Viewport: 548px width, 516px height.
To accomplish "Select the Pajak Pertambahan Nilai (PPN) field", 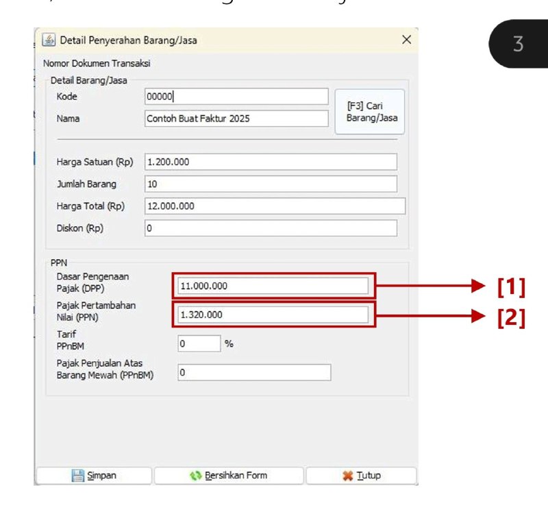I will click(x=273, y=315).
